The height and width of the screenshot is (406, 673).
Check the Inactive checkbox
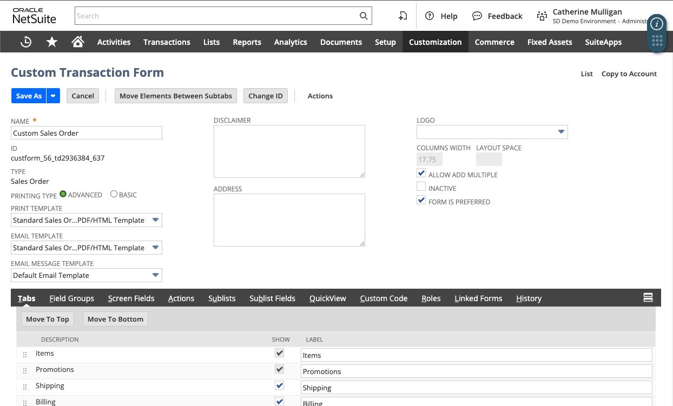pyautogui.click(x=421, y=187)
